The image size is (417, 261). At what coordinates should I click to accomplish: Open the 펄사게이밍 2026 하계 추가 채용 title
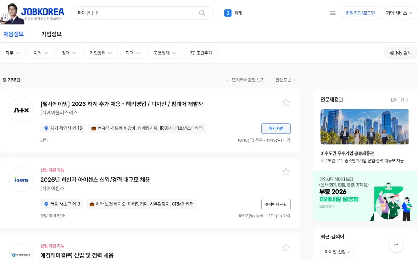(x=122, y=104)
